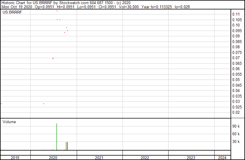Image resolution: width=245 pixels, height=160 pixels.
Task: Click the 30 k volume axis label
Action: pos(236,142)
